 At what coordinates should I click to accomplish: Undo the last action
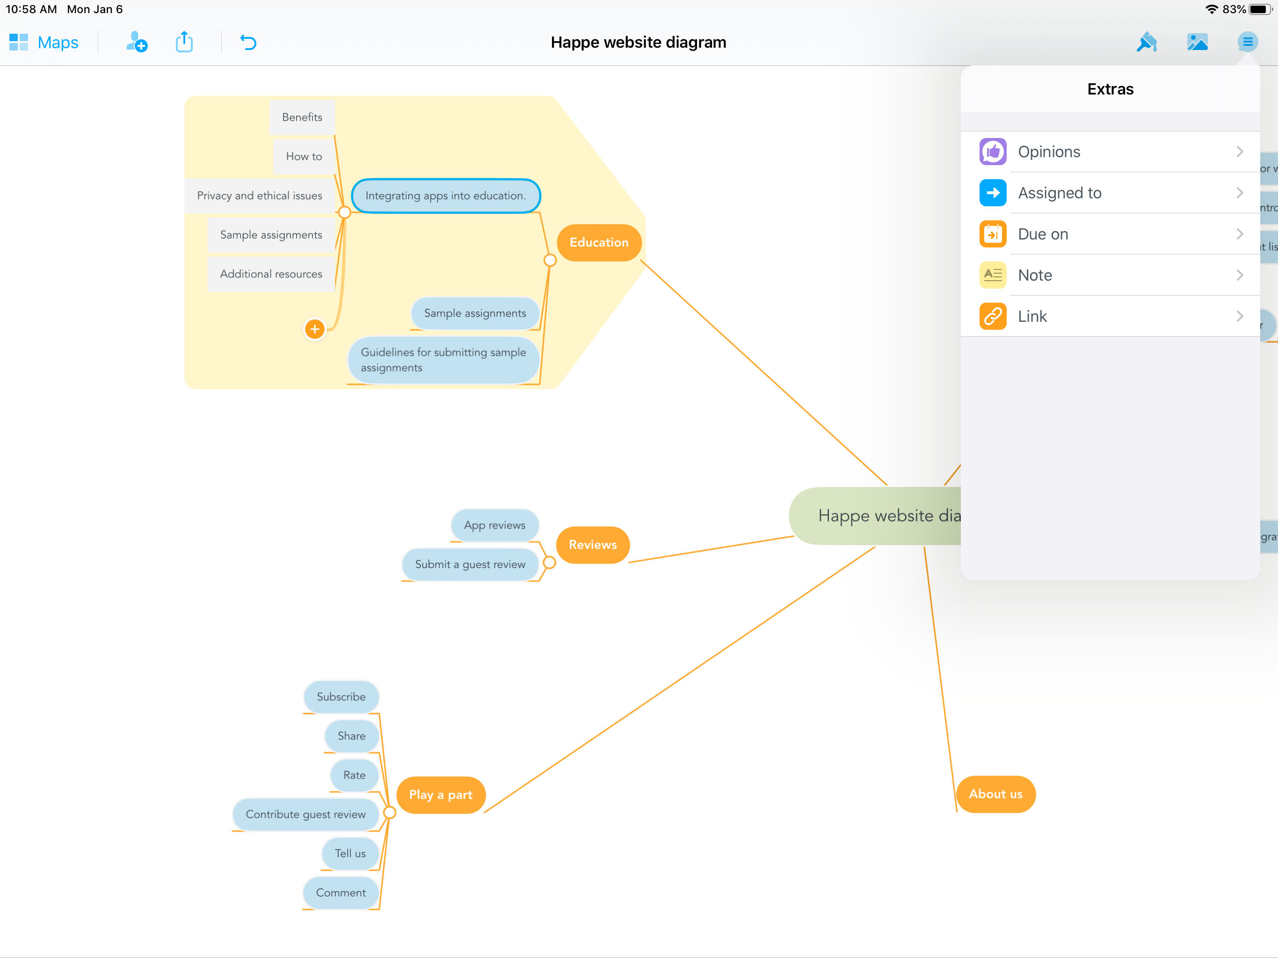pos(248,42)
